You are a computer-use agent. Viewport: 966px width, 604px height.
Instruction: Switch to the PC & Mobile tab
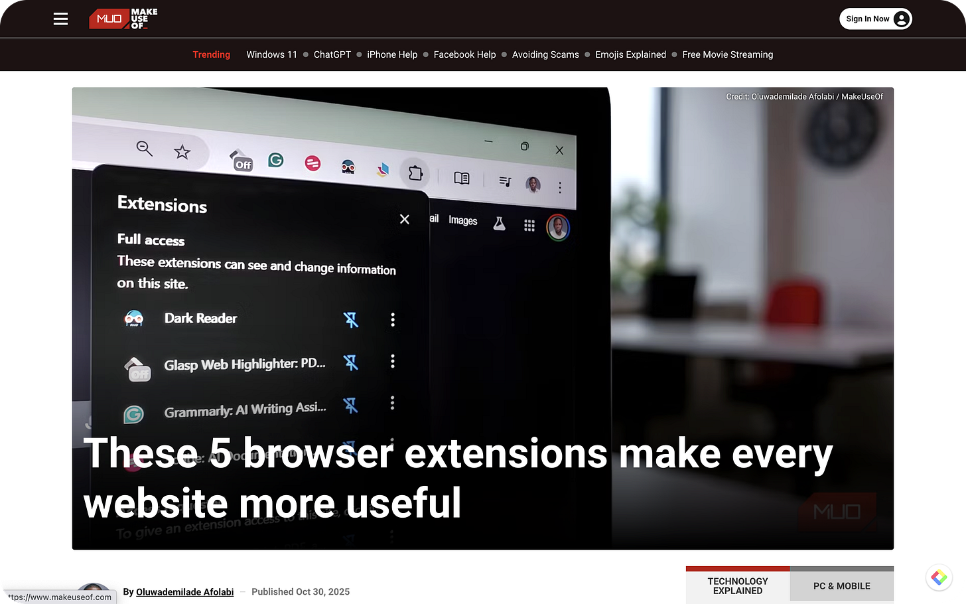click(842, 585)
